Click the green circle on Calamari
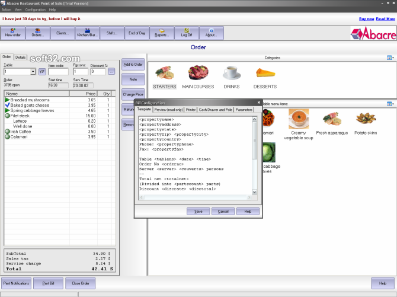The width and height of the screenshot is (397, 297). pyautogui.click(x=7, y=137)
